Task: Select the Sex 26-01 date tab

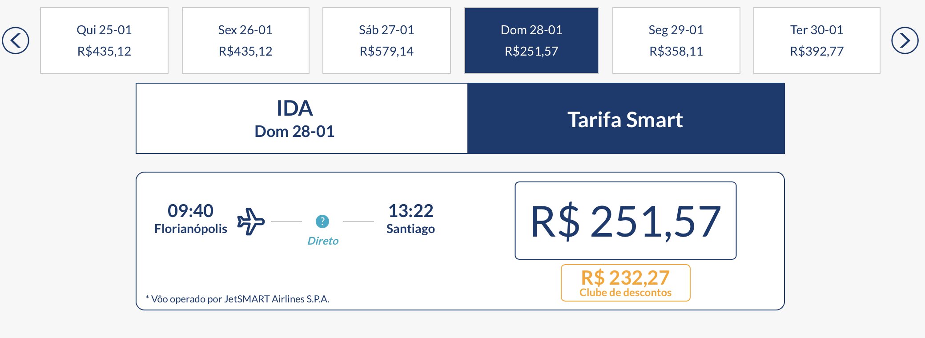Action: pos(245,40)
